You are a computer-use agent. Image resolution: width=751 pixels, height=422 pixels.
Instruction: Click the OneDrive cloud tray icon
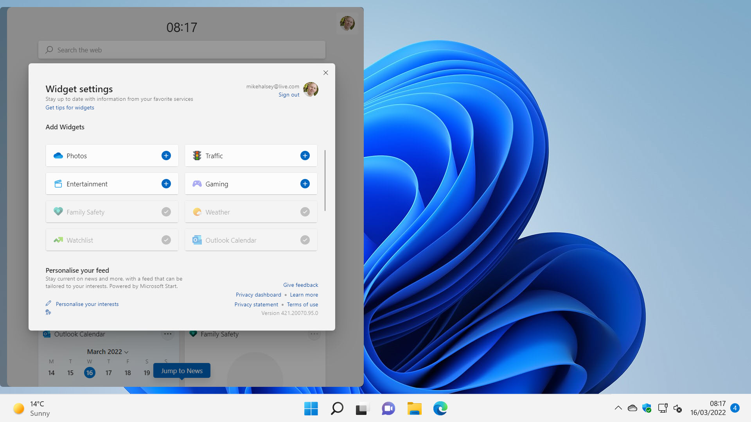632,408
